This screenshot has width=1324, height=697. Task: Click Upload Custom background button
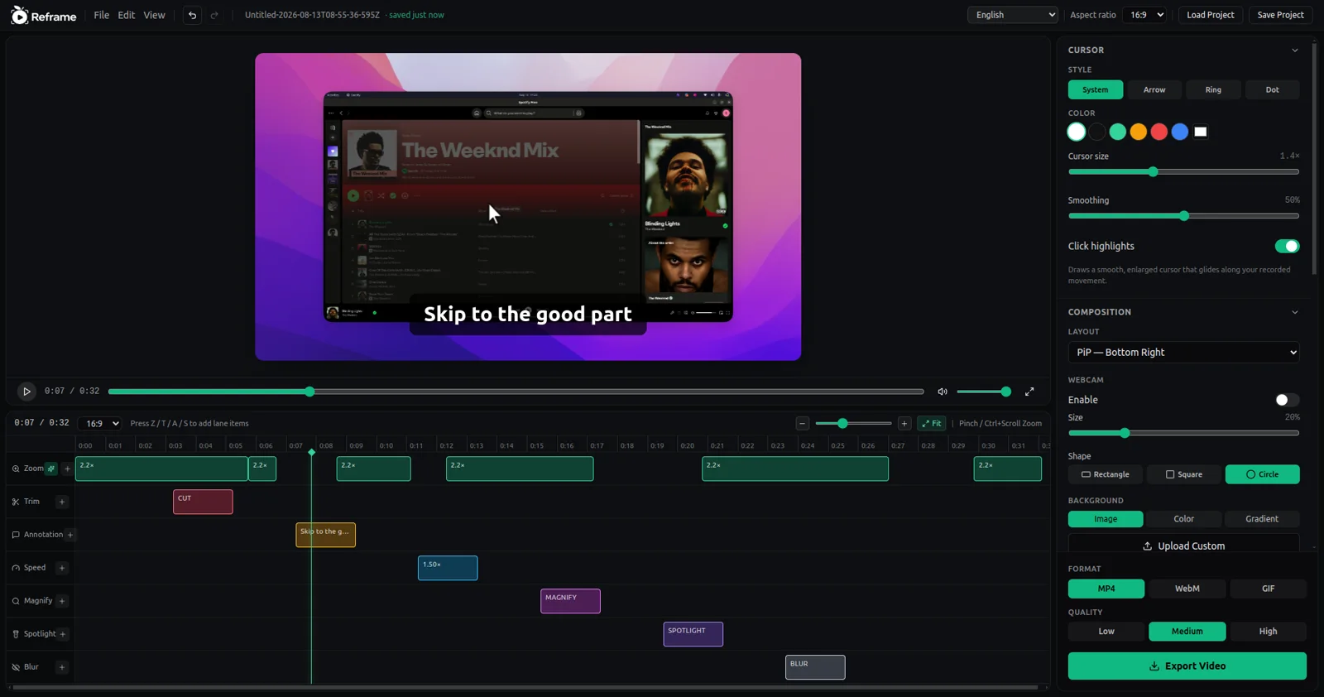(1183, 545)
